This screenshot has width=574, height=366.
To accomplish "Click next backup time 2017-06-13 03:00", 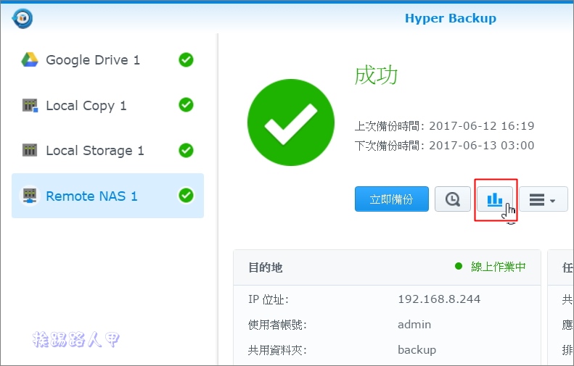I will (x=481, y=146).
